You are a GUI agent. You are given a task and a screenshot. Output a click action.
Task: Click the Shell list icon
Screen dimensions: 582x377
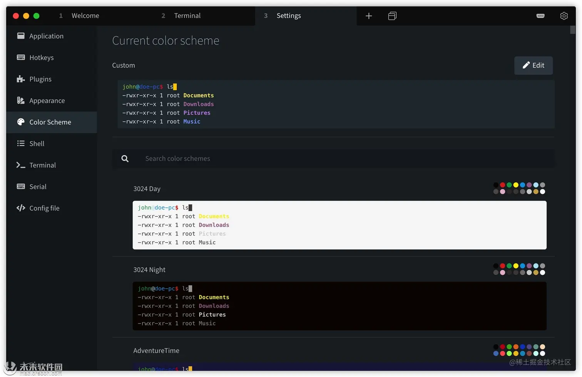click(x=21, y=143)
